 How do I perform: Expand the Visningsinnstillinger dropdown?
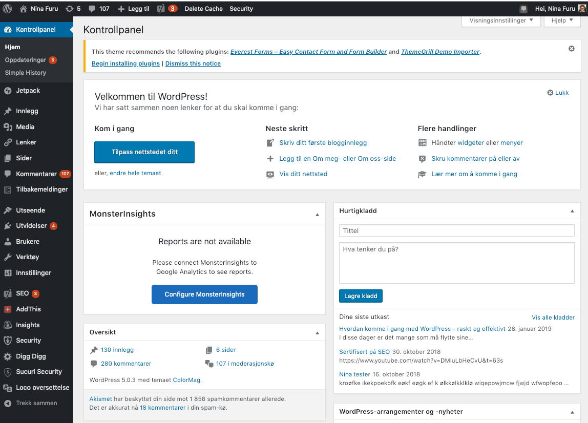pos(501,20)
